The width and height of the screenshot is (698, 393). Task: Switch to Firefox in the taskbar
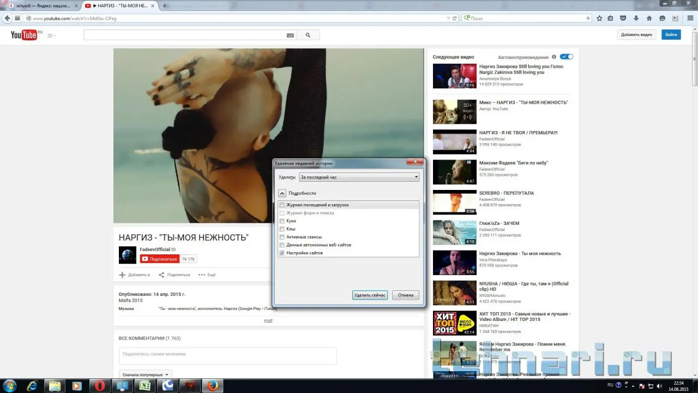tap(213, 385)
